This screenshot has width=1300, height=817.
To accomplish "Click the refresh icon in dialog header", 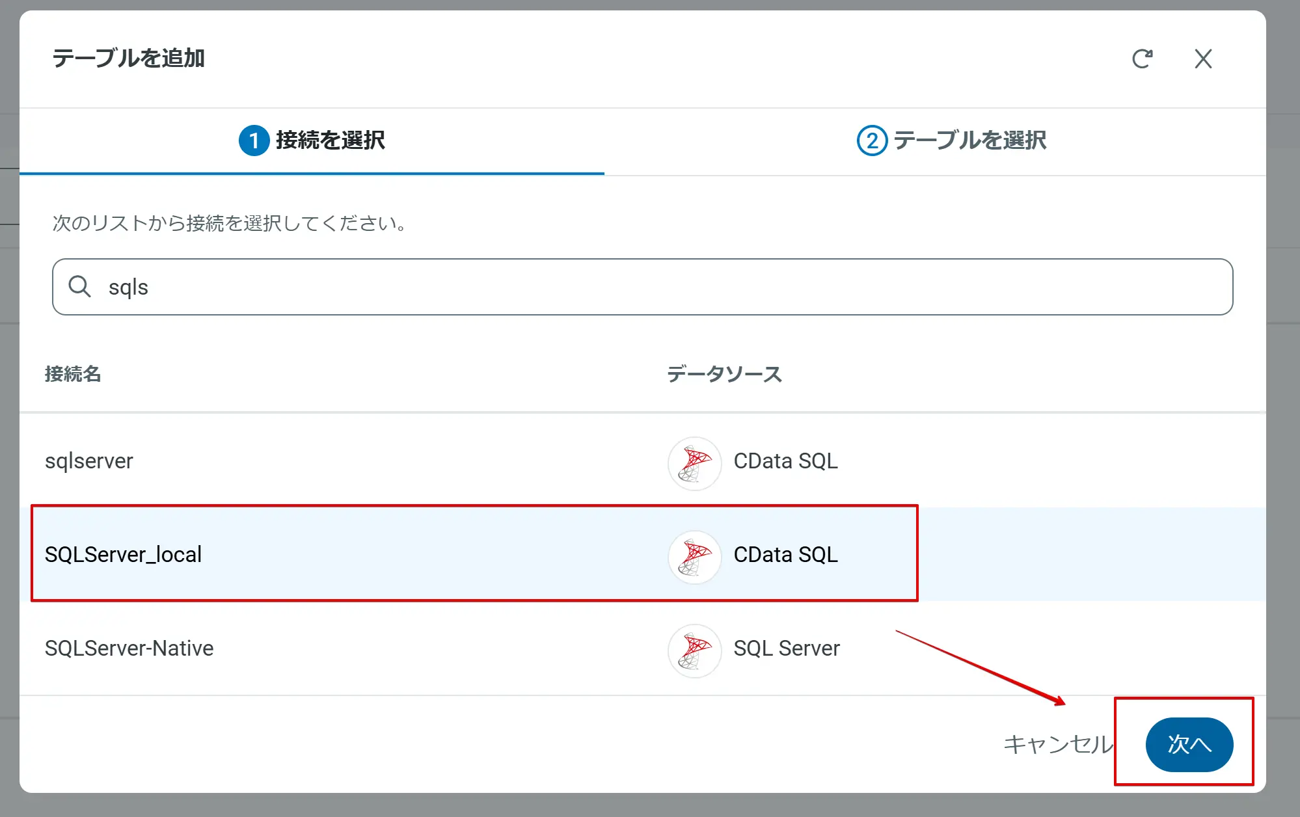I will click(1142, 59).
